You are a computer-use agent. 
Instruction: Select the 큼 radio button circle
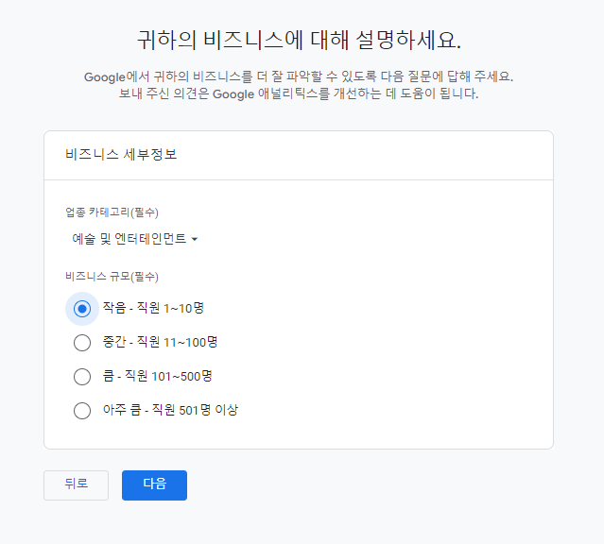point(82,377)
